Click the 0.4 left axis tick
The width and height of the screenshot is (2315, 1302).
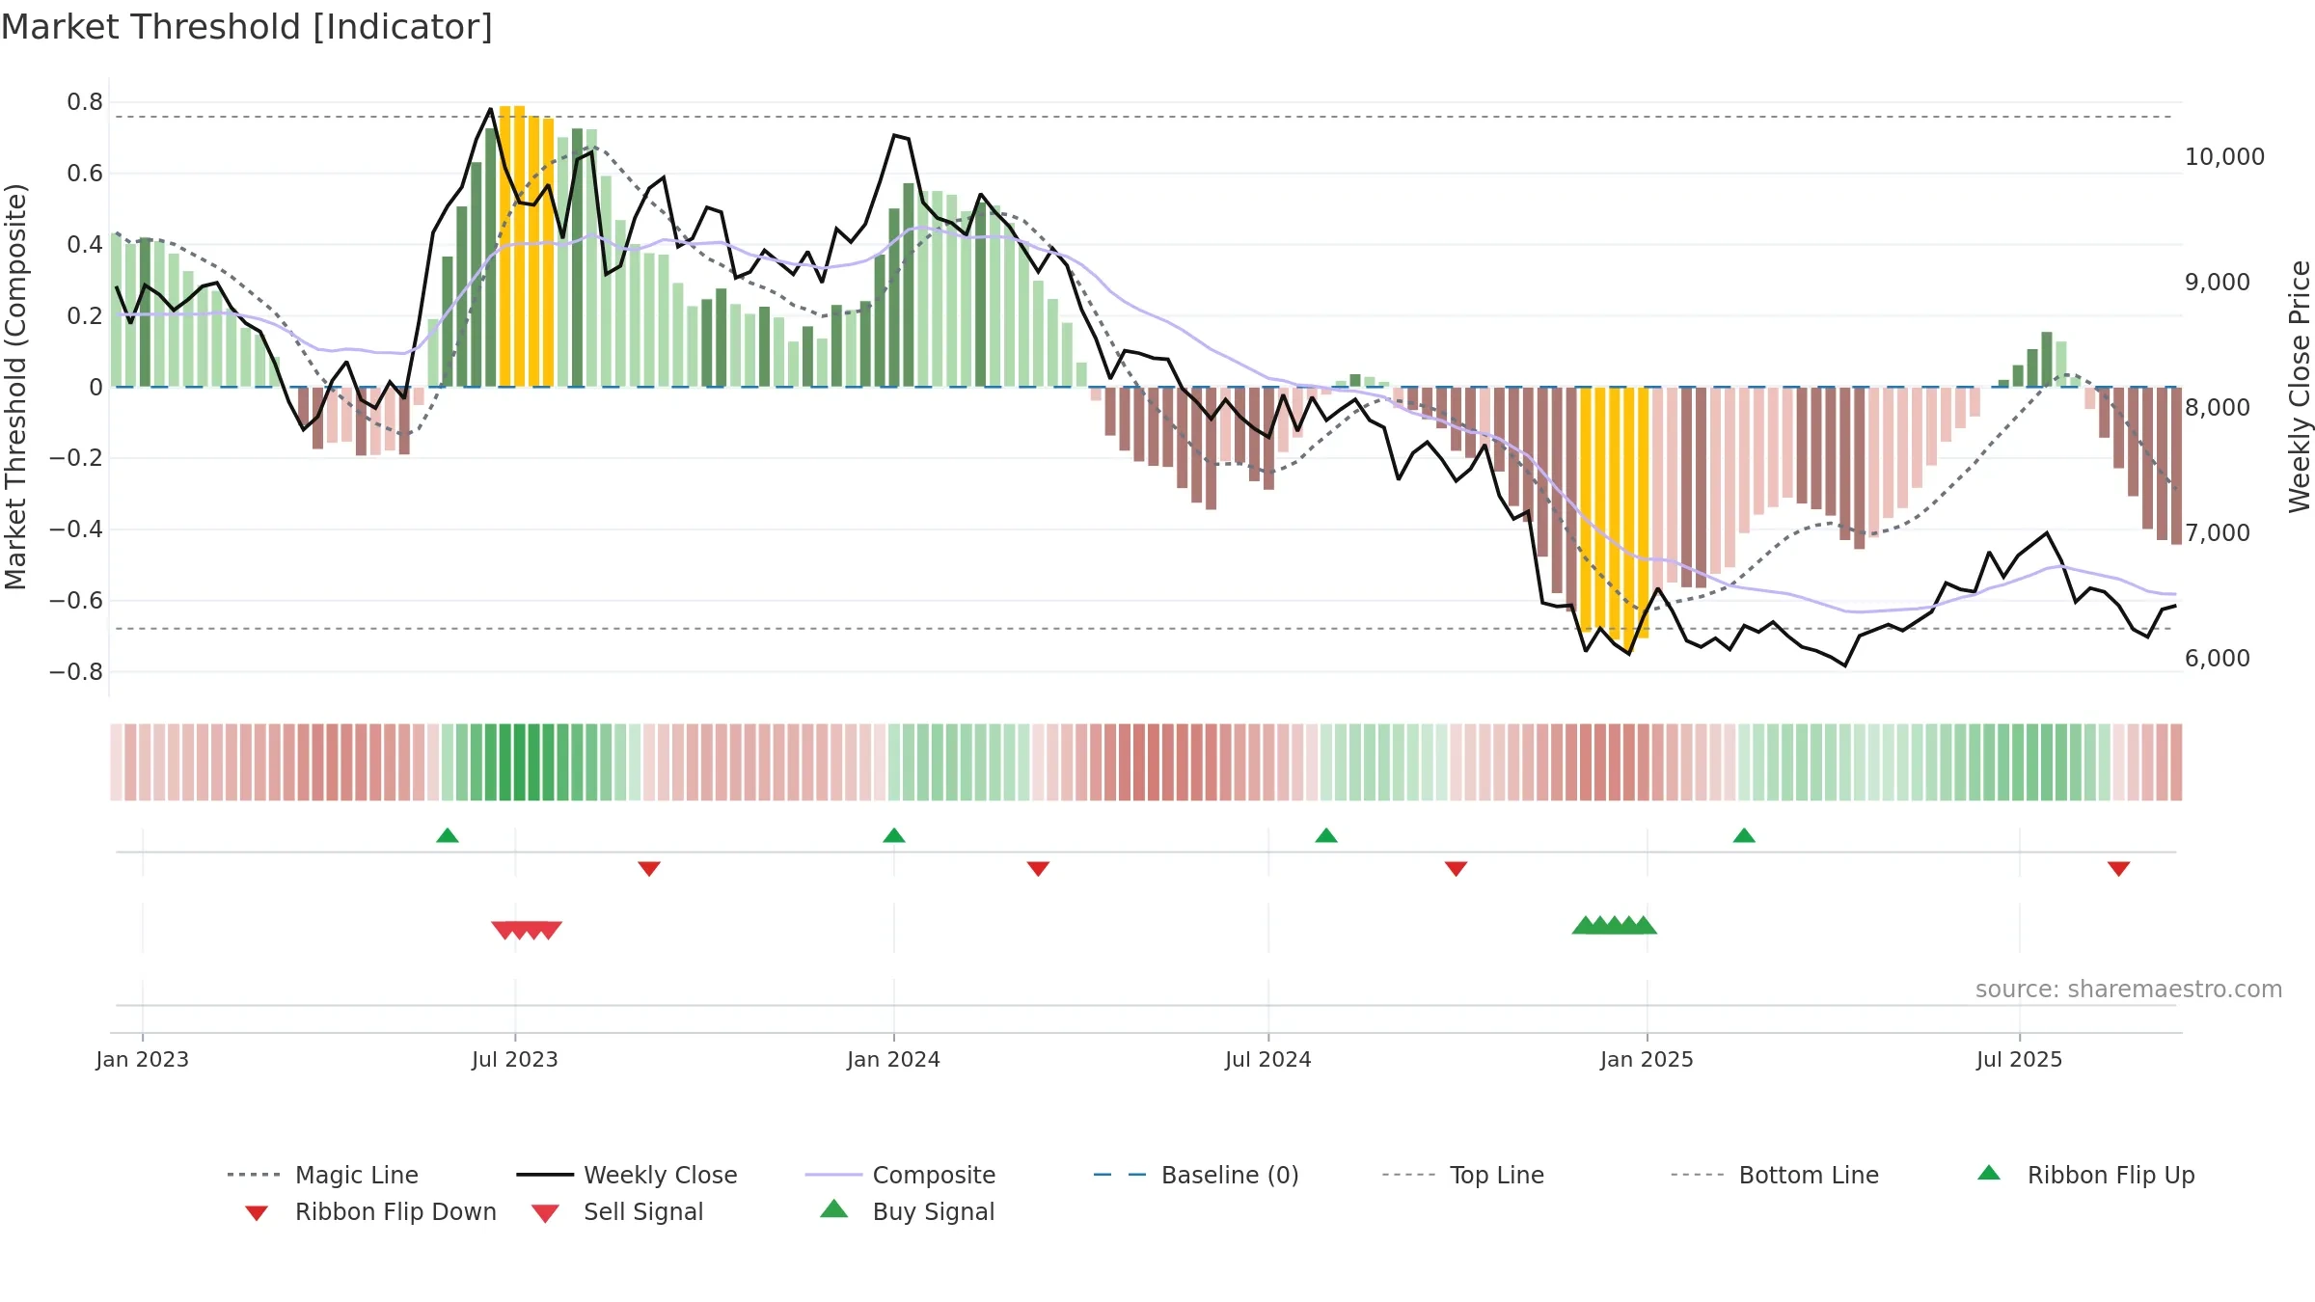coord(85,245)
